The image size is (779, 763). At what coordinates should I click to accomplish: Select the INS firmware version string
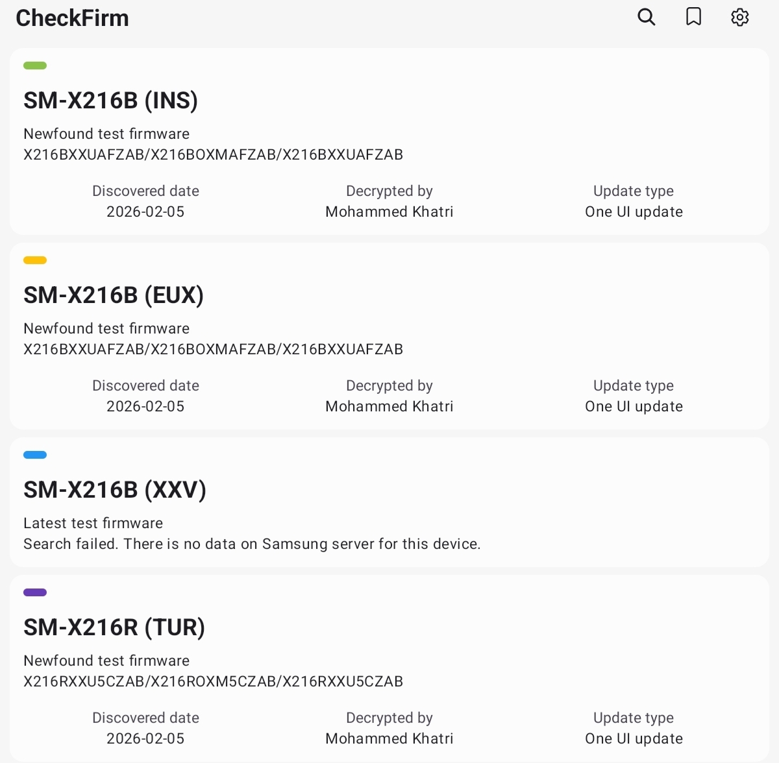[213, 154]
